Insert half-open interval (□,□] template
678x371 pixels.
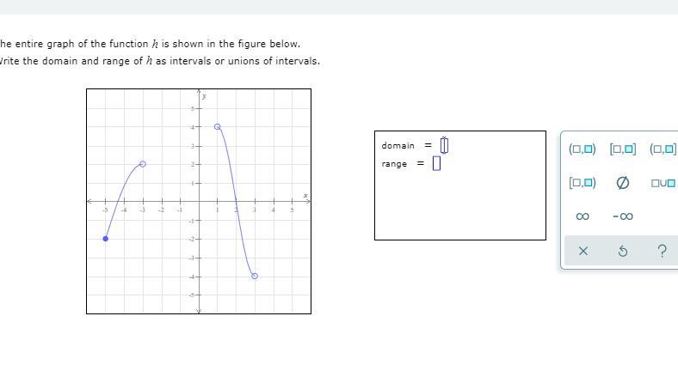tap(663, 149)
